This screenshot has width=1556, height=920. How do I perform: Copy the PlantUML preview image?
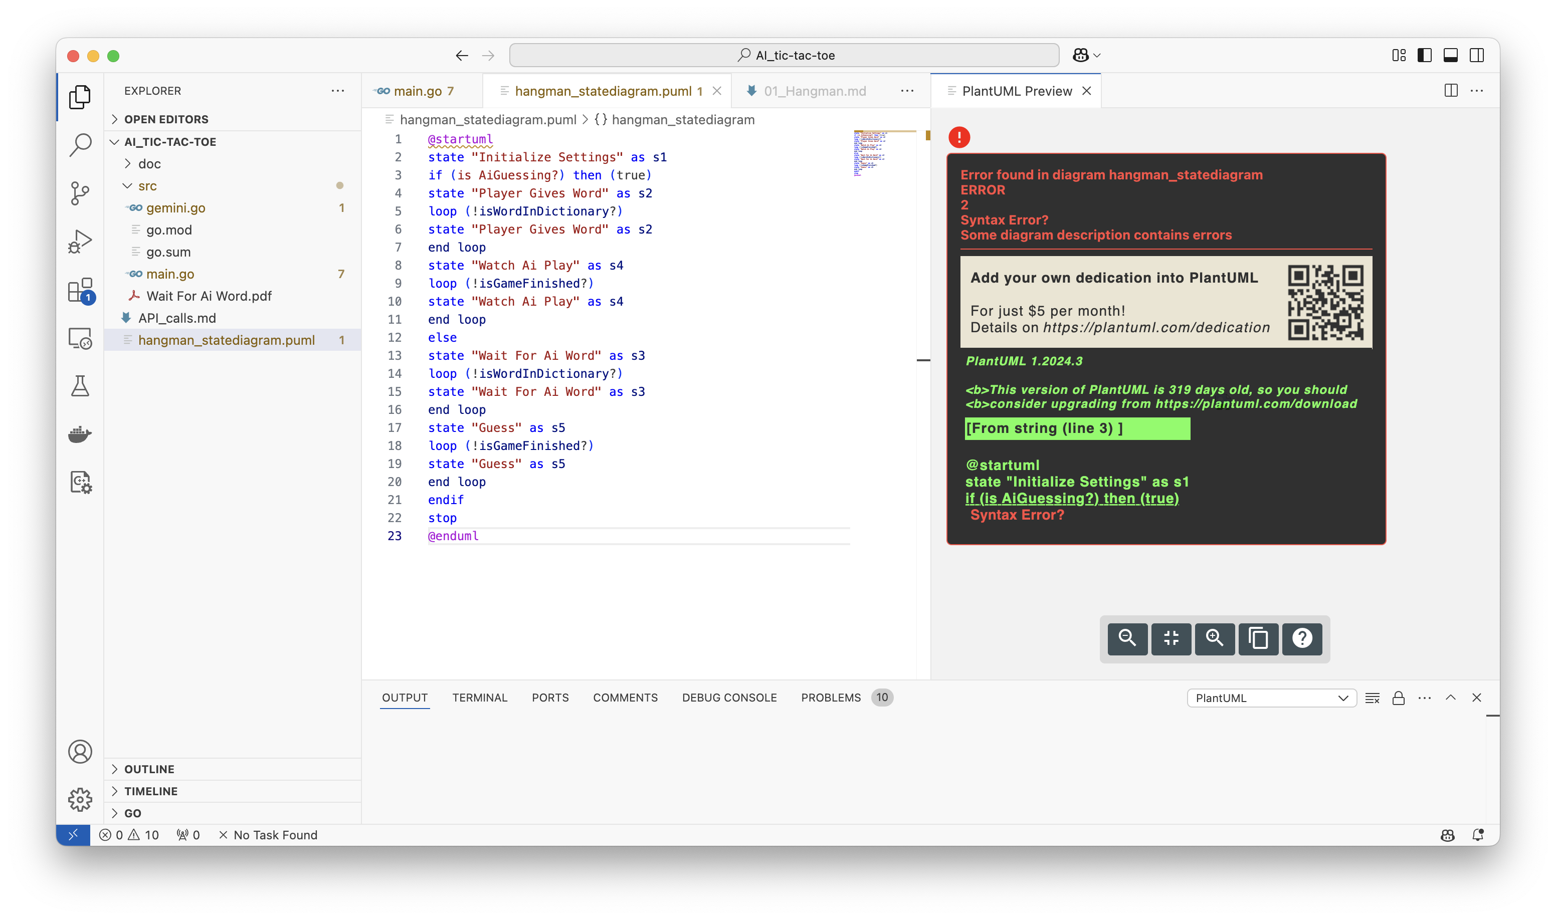pos(1258,638)
